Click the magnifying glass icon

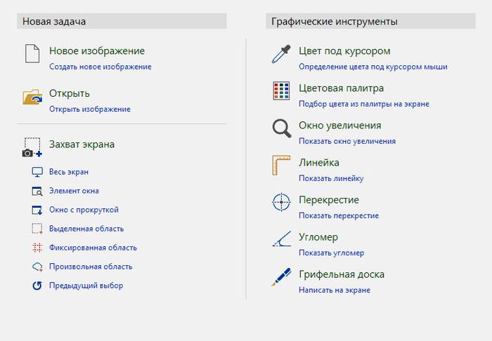click(281, 128)
